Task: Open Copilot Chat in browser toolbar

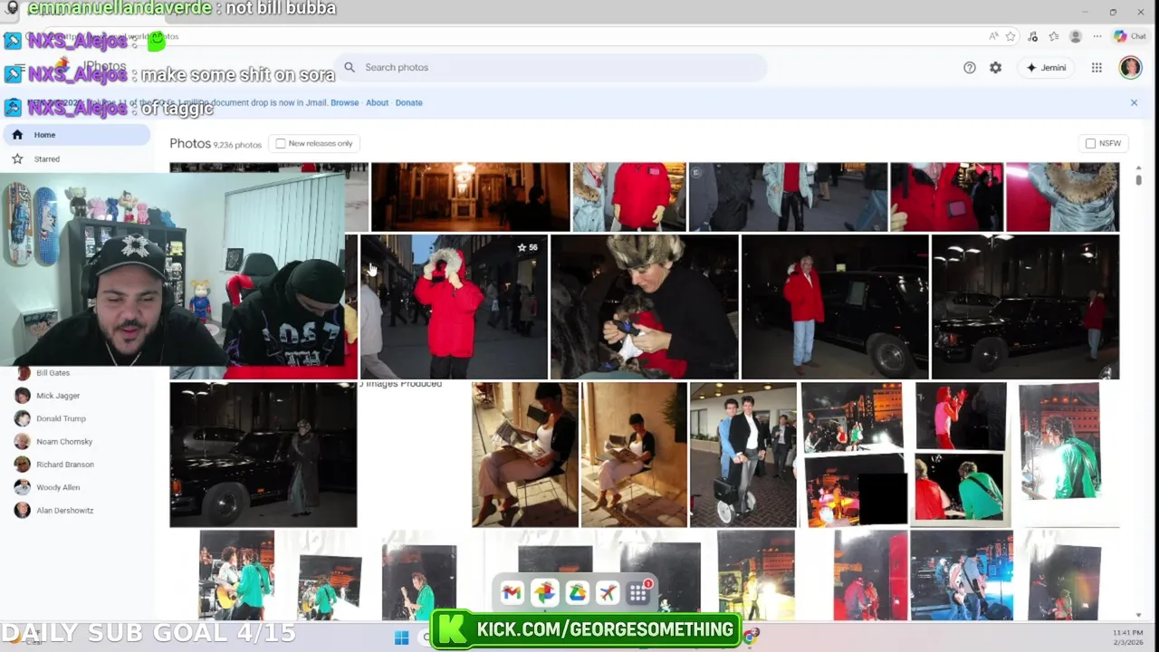Action: click(1131, 36)
